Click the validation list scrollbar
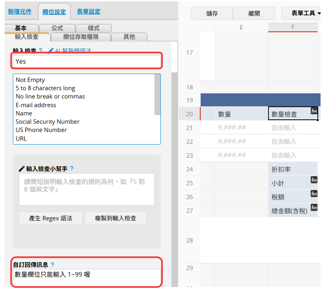This screenshot has width=322, height=291. (x=157, y=95)
